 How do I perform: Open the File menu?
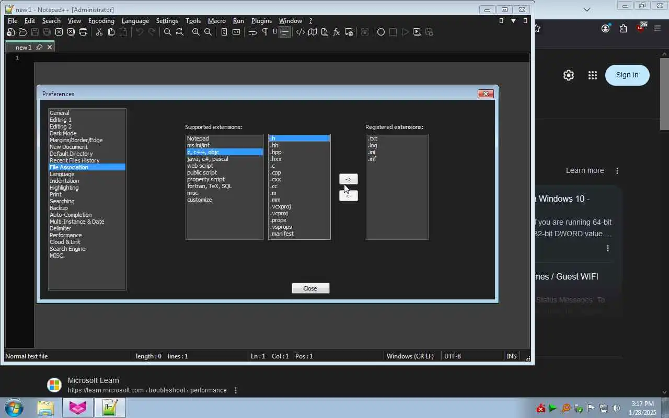point(13,21)
